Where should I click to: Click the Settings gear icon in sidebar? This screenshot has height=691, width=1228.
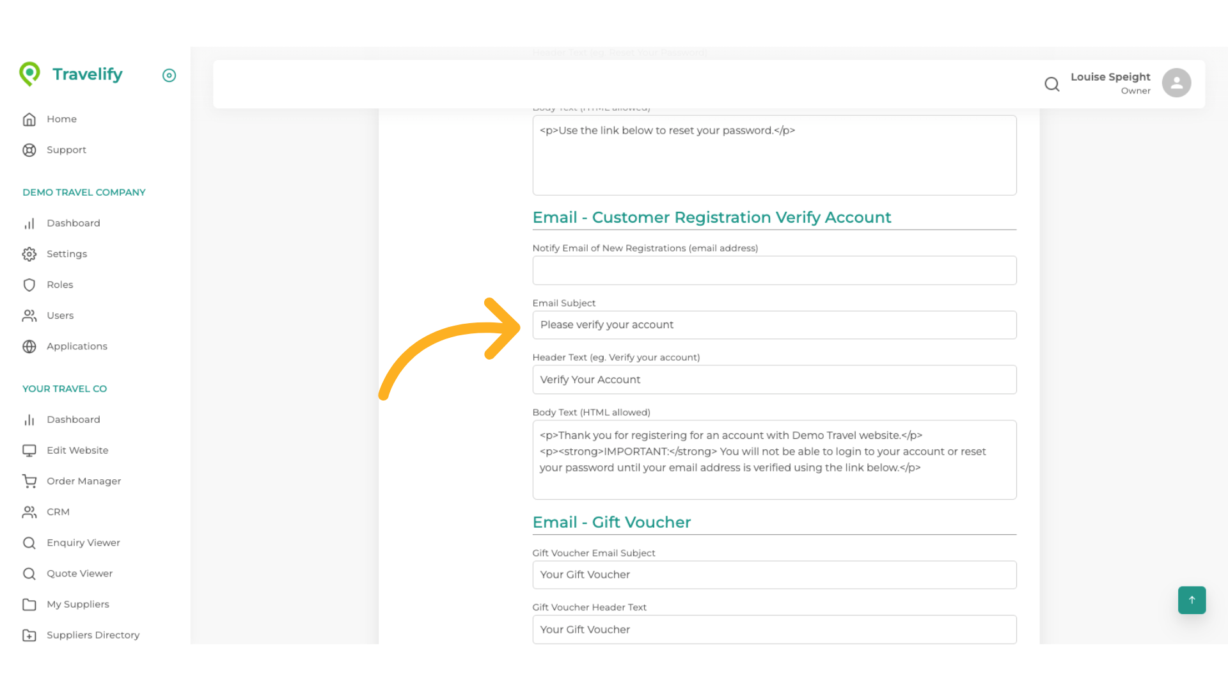pyautogui.click(x=29, y=254)
